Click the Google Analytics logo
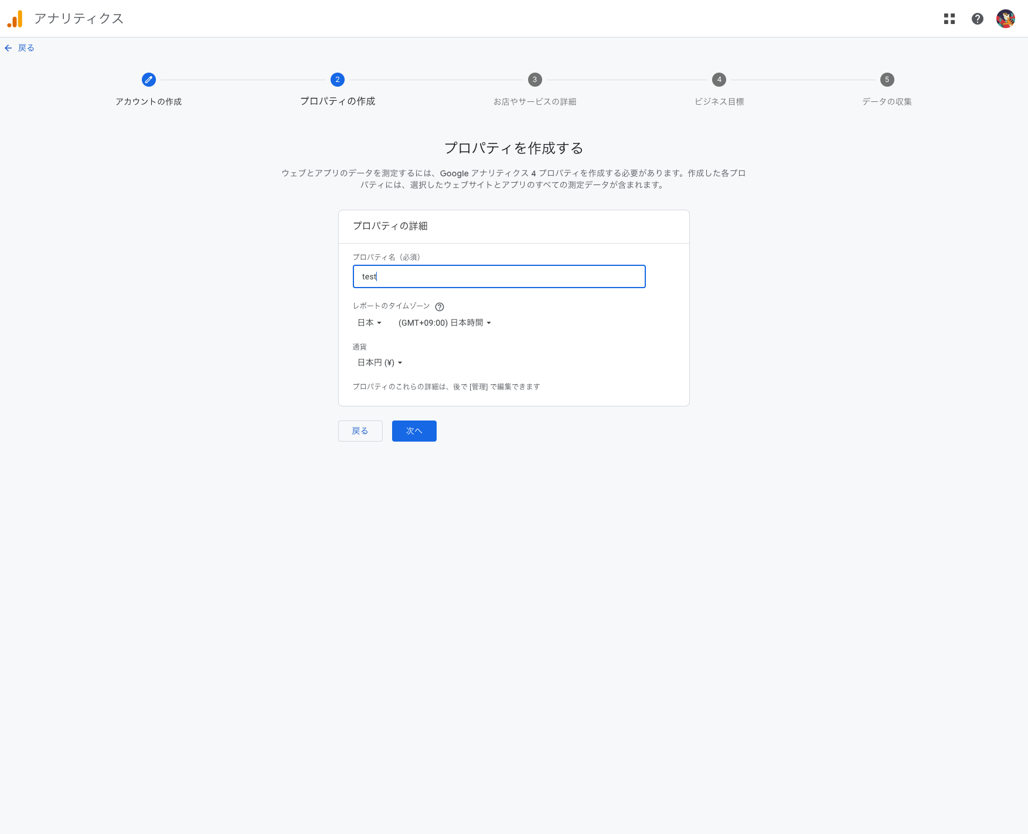This screenshot has width=1028, height=834. tap(15, 18)
